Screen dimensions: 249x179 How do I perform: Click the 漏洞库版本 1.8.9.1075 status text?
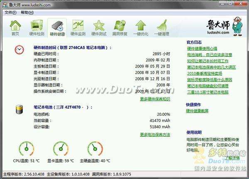pyautogui.click(x=112, y=174)
